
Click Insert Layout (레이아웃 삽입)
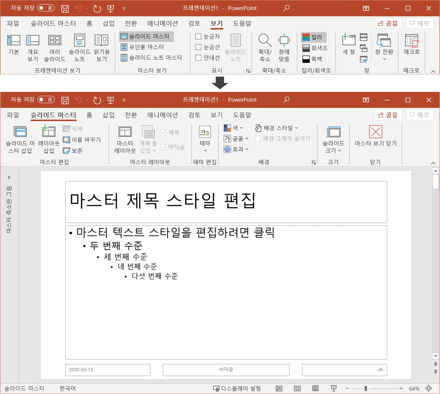[x=49, y=140]
